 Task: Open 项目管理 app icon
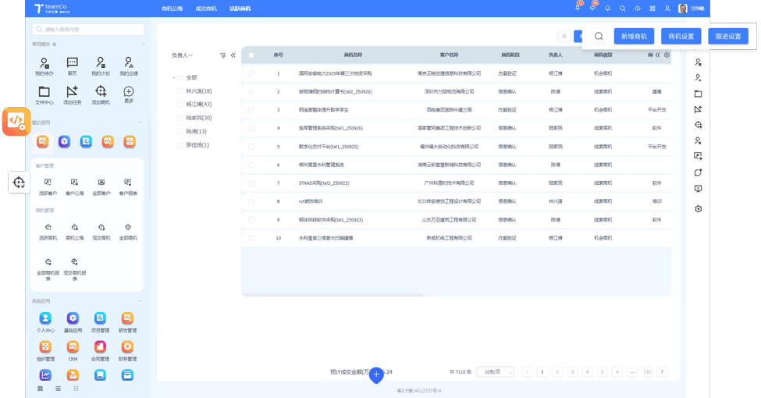[x=100, y=318]
